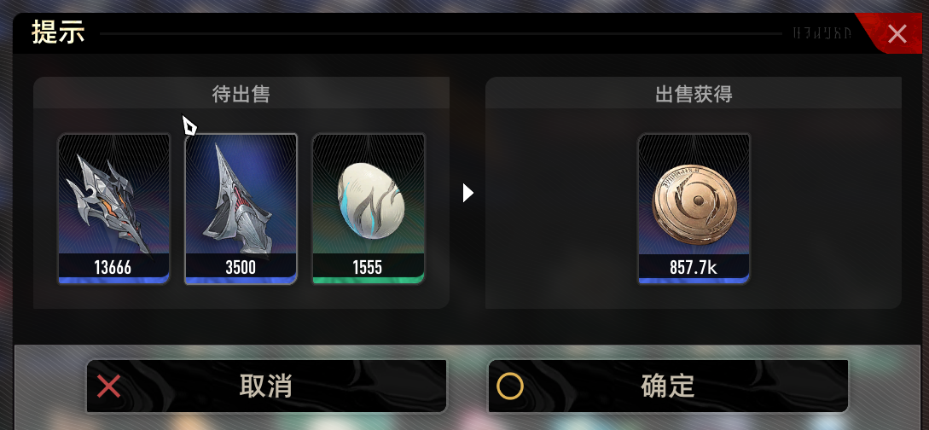
Task: Click the 出售获得 panel header
Action: pos(694,94)
